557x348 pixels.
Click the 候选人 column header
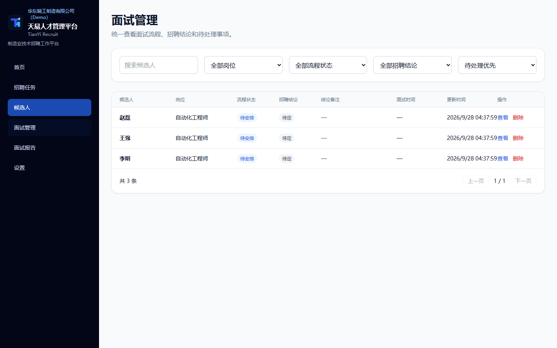coord(126,100)
